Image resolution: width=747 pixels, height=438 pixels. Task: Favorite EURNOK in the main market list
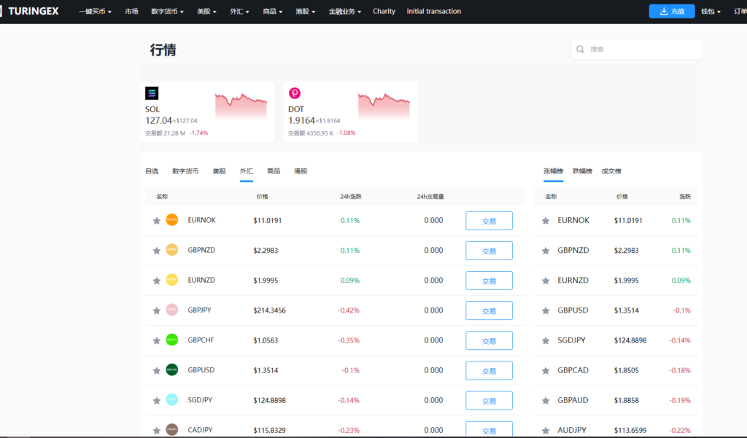coord(156,221)
